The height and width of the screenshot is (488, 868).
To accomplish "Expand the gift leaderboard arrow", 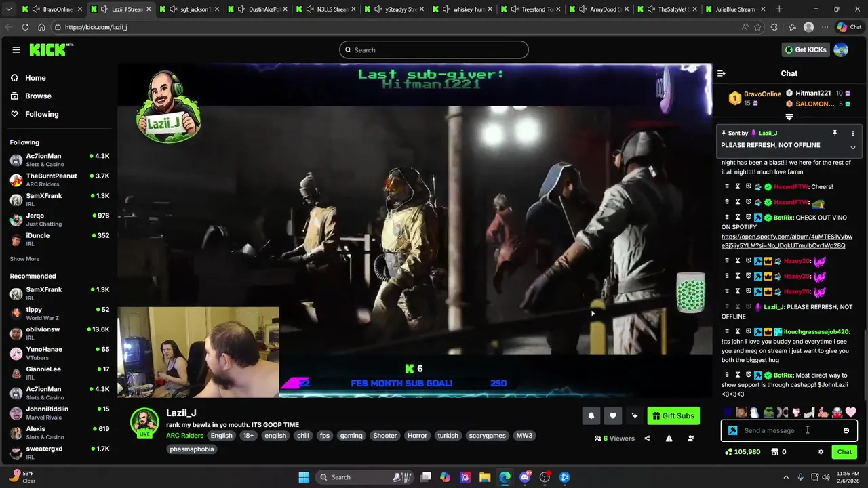I will click(x=789, y=117).
